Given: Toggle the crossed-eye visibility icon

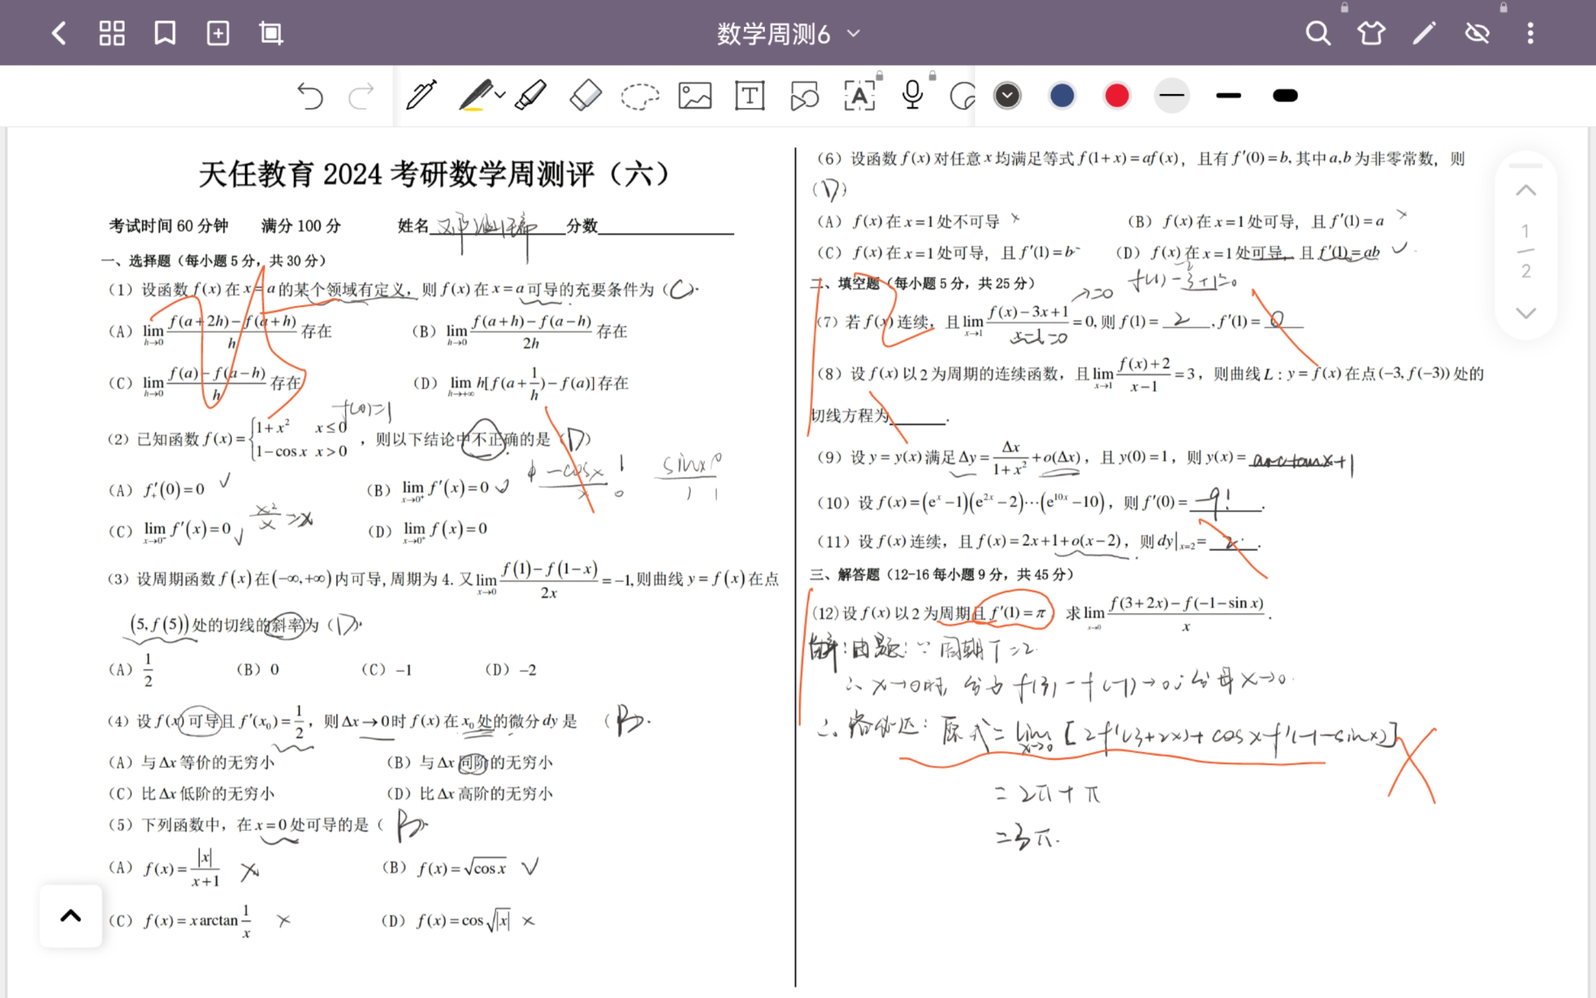Looking at the screenshot, I should (1478, 33).
